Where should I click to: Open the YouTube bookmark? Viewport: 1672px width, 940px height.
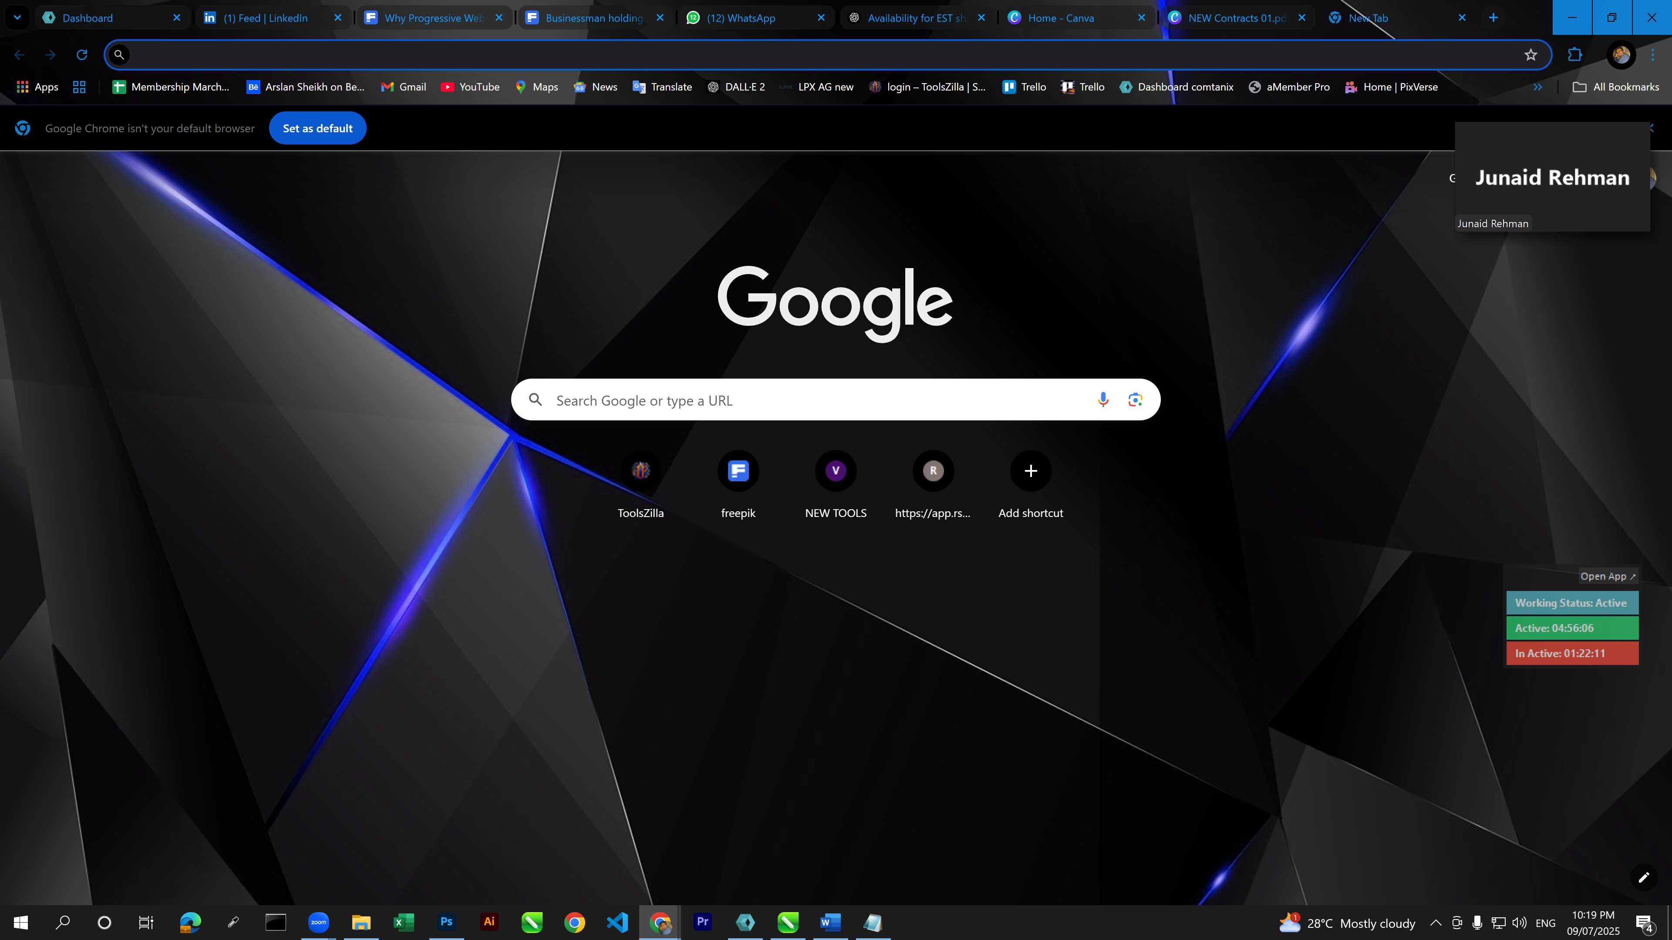pyautogui.click(x=471, y=87)
